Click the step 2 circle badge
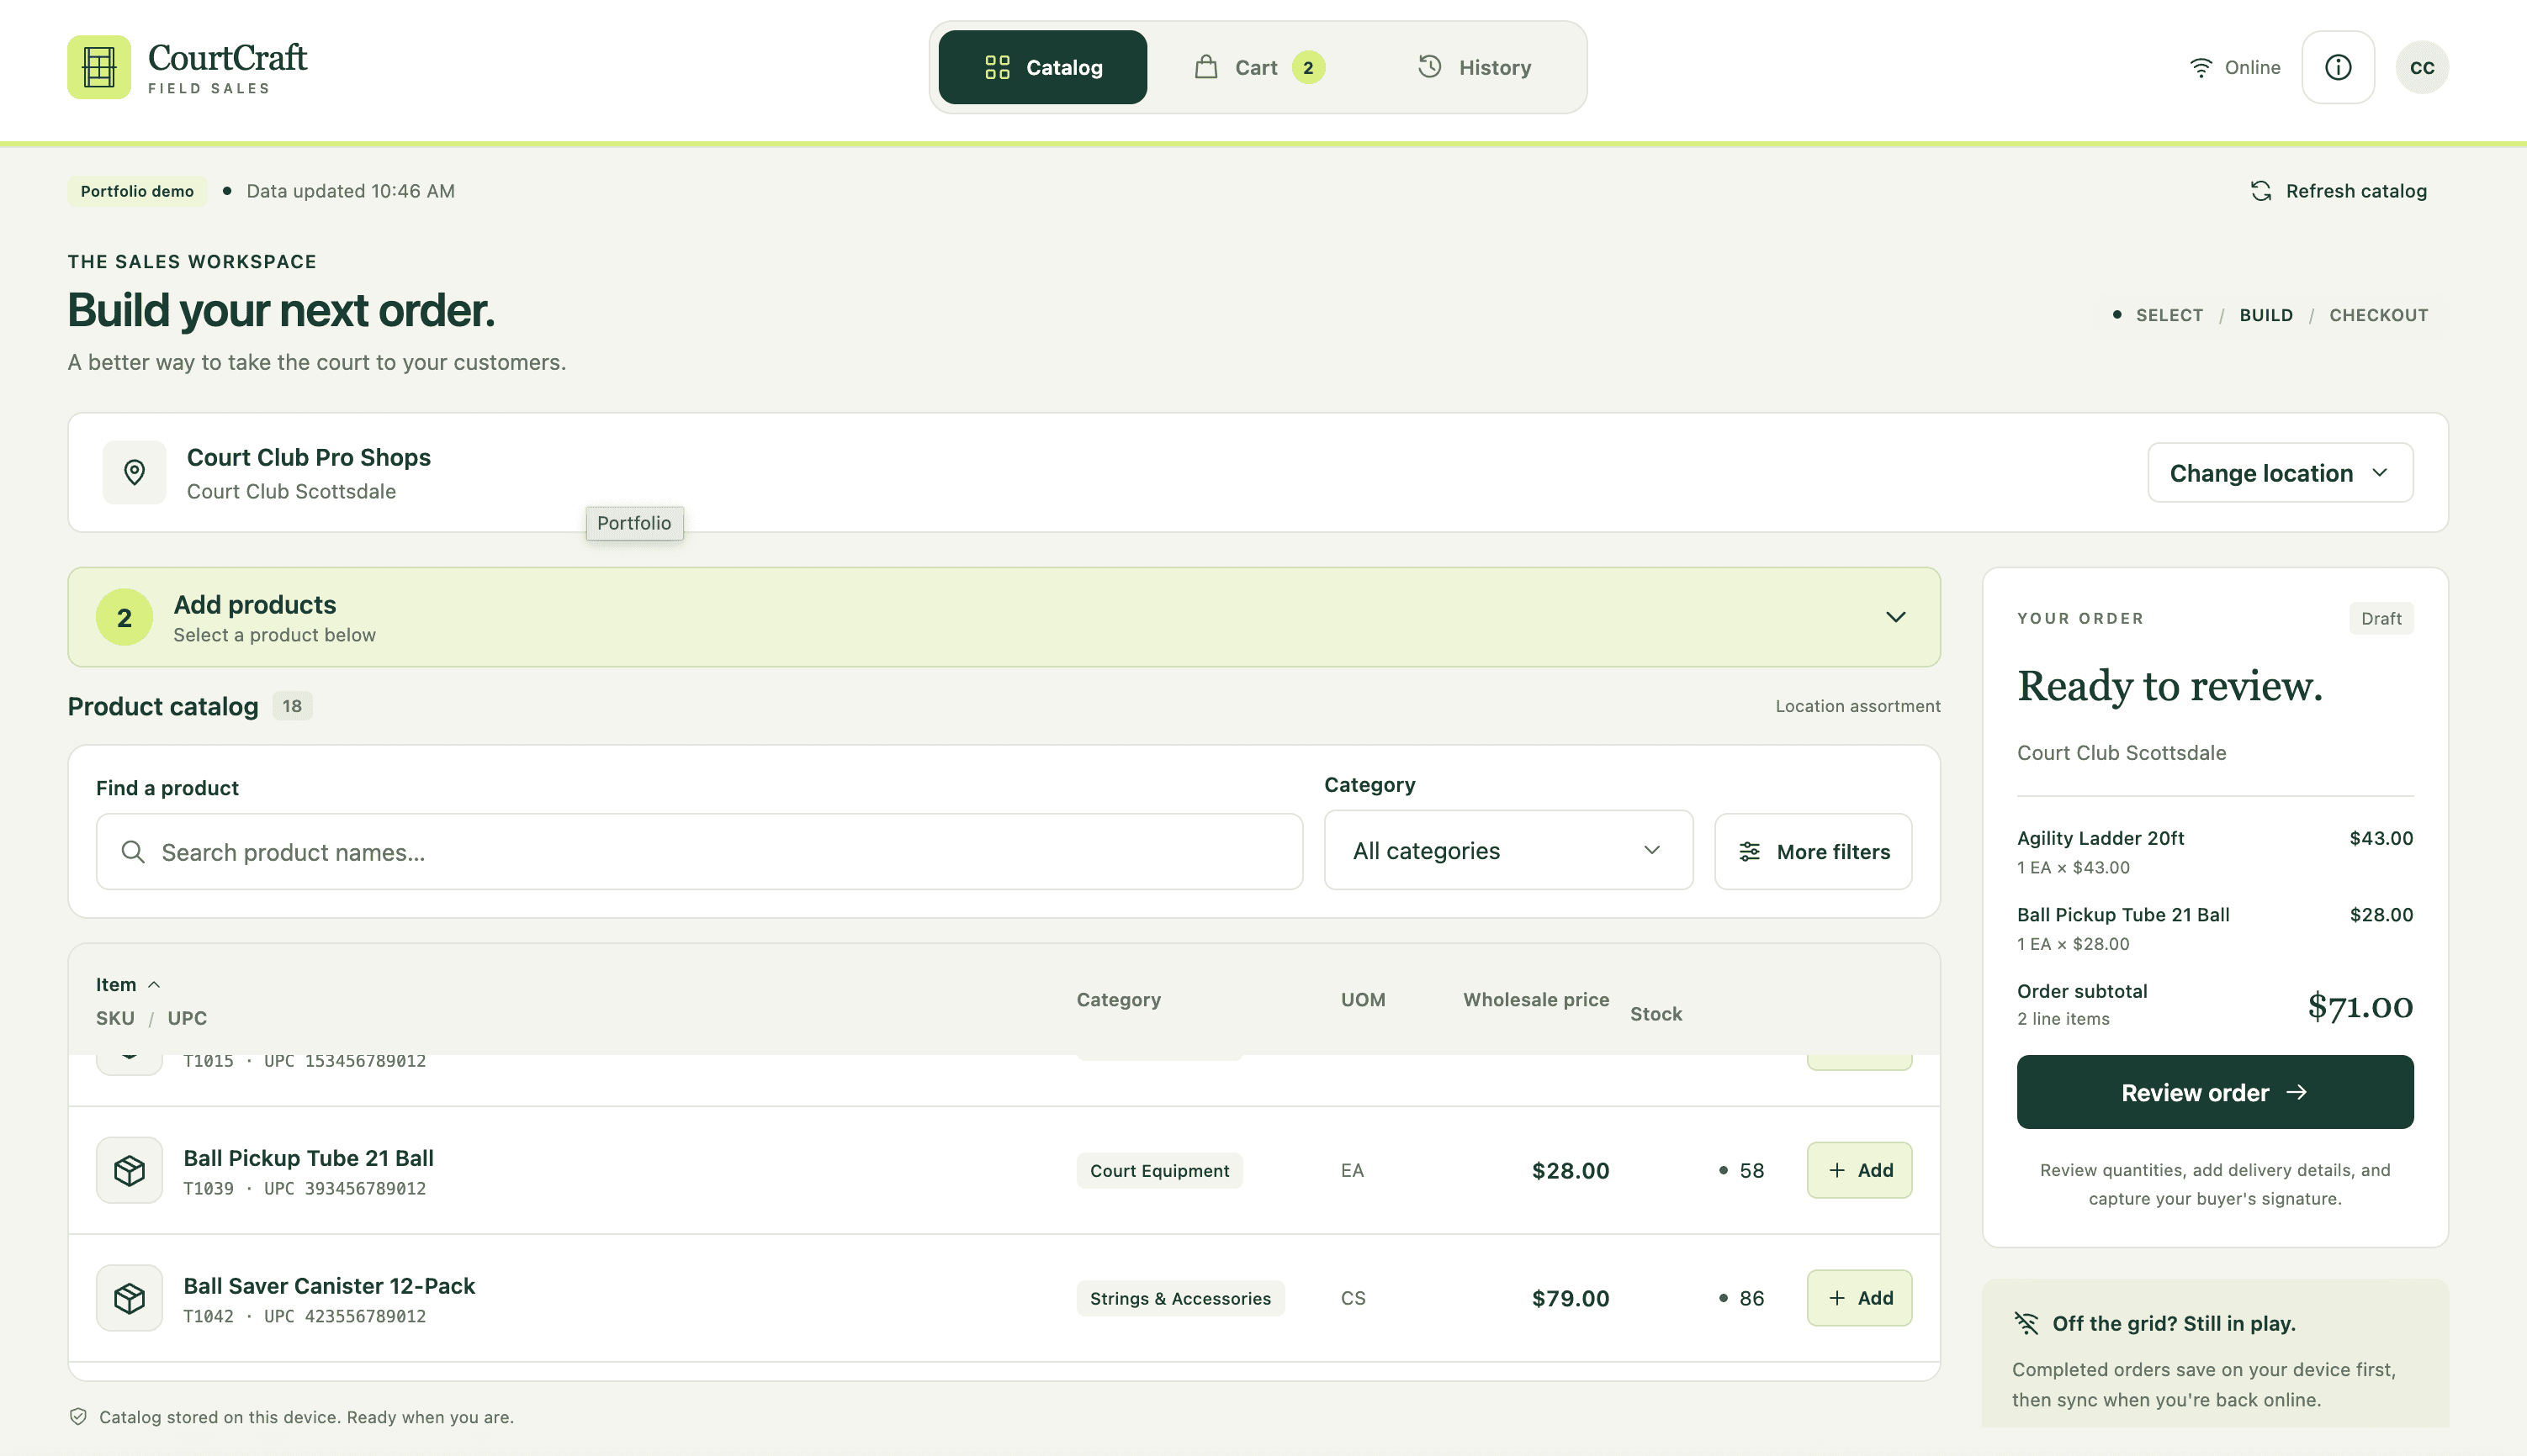The image size is (2527, 1456). tap(124, 617)
